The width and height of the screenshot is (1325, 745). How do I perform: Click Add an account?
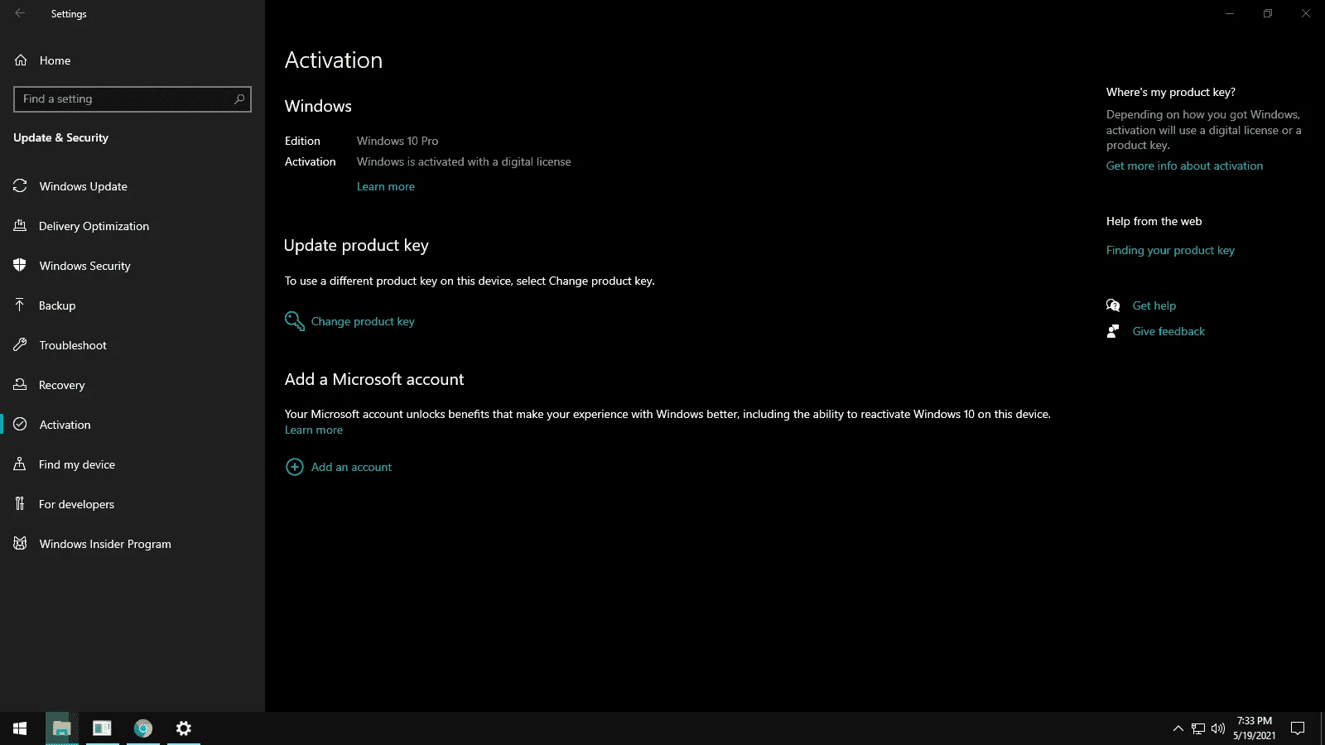tap(351, 468)
